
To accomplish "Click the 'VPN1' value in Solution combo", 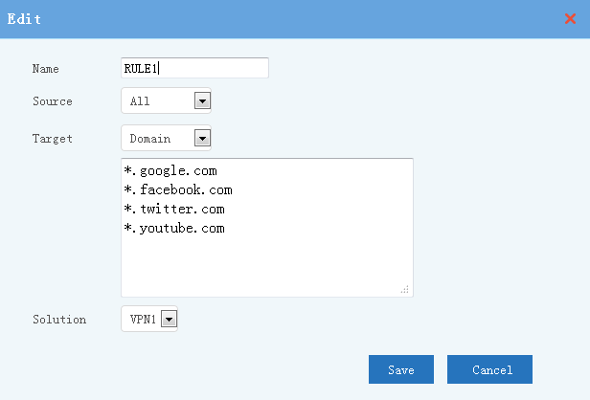I will (x=143, y=320).
